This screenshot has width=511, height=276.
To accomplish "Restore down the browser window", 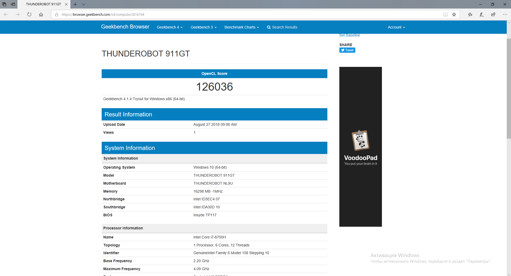I will pos(492,4).
